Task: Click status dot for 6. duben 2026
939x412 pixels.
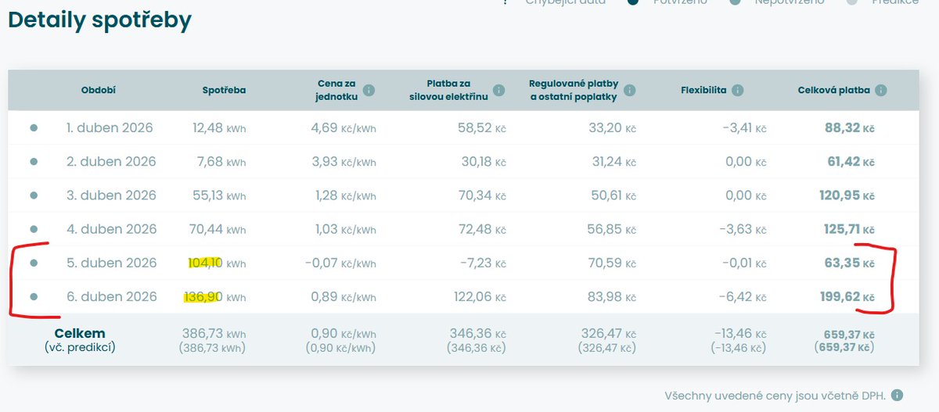Action: click(34, 297)
